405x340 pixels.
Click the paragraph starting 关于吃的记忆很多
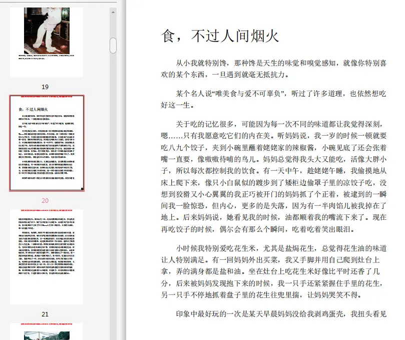[273, 176]
